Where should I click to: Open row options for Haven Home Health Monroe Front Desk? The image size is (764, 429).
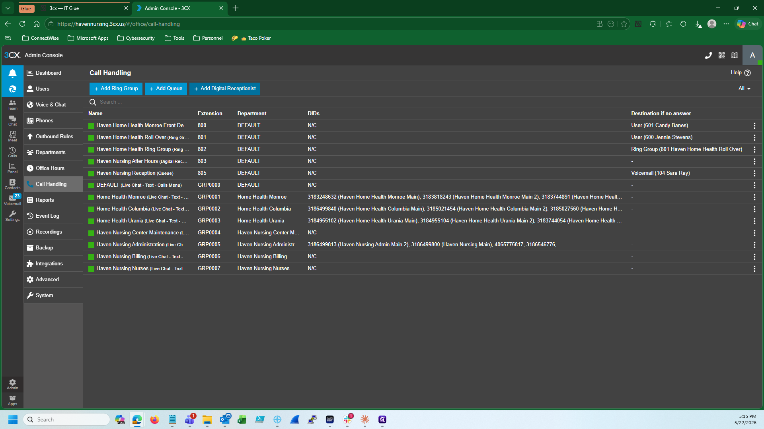click(x=754, y=126)
